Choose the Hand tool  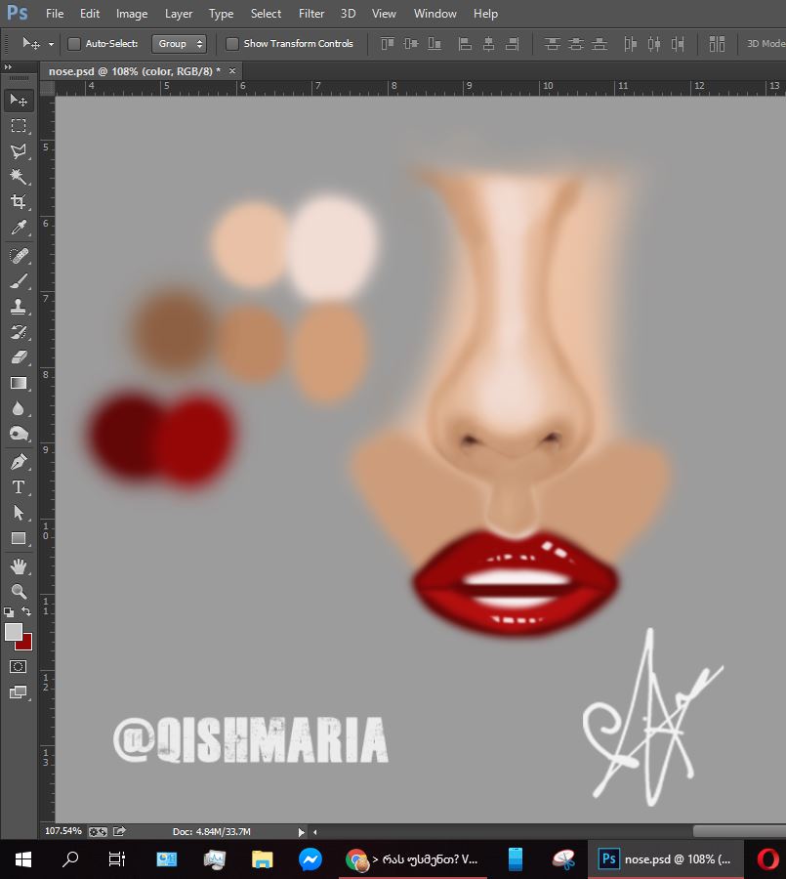click(18, 566)
